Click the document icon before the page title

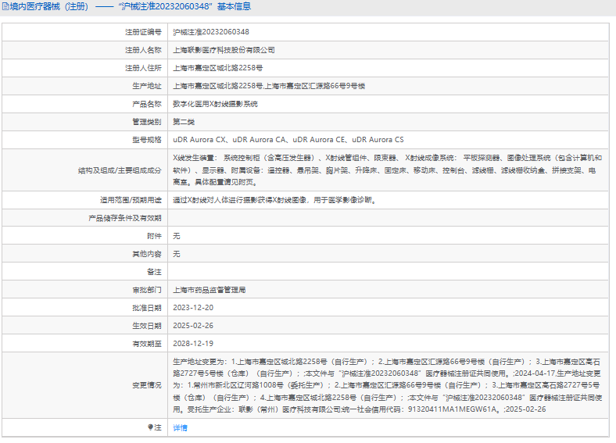tap(5, 7)
